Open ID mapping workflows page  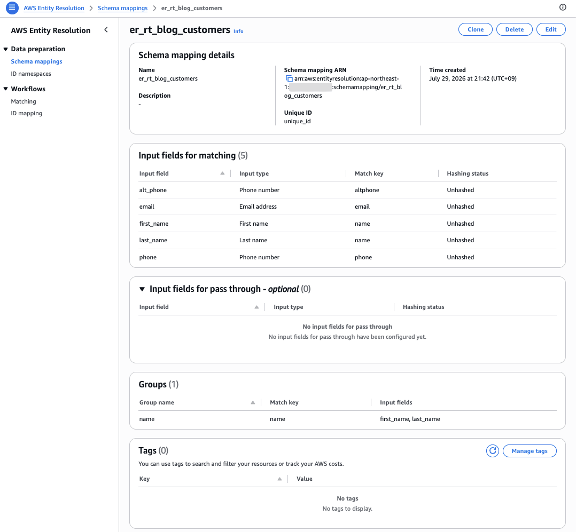27,113
